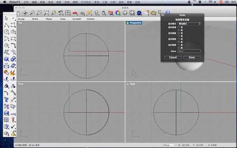Viewport: 237px width, 148px height.
Task: Select 否 radio for 显示曲线
Action: 179,27
